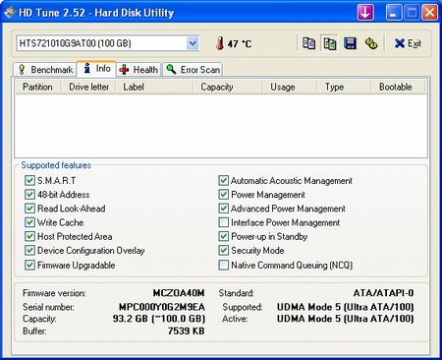Screen dimensions: 442x360
Task: Click the Partition column header
Action: pyautogui.click(x=37, y=87)
